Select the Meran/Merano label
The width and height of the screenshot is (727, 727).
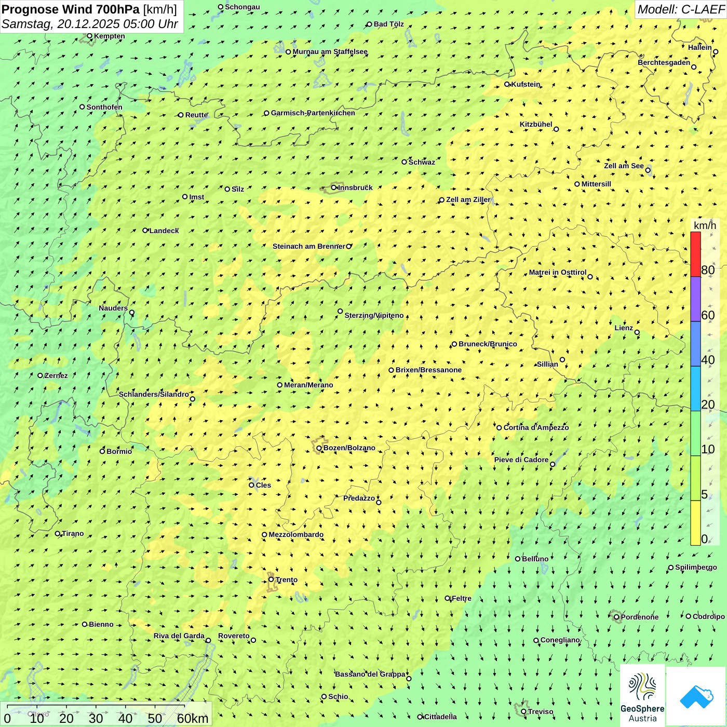click(x=308, y=385)
